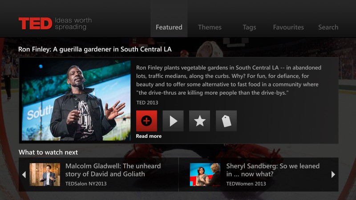Screen dimensions: 356x200
Task: Click the TEDSalon NY2013 label
Action: [86, 184]
